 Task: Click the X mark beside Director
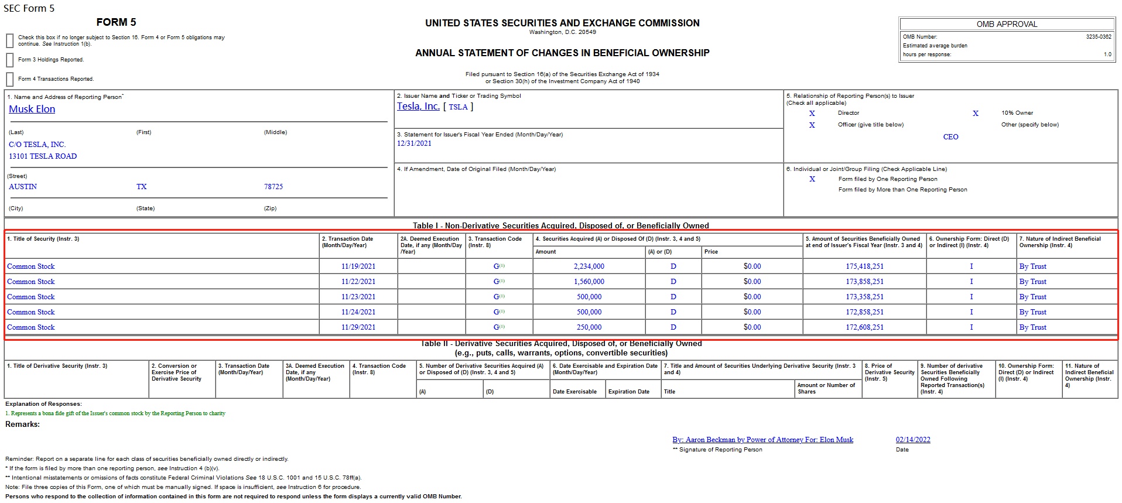[812, 114]
